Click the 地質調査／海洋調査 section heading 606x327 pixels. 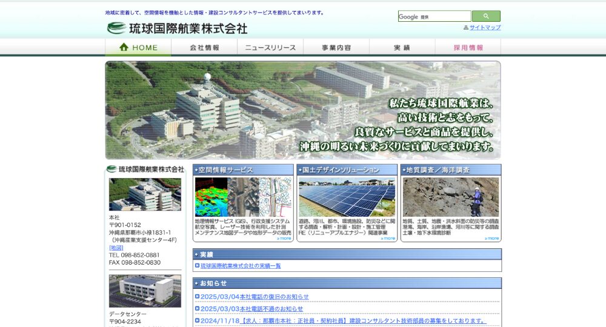[x=451, y=170]
